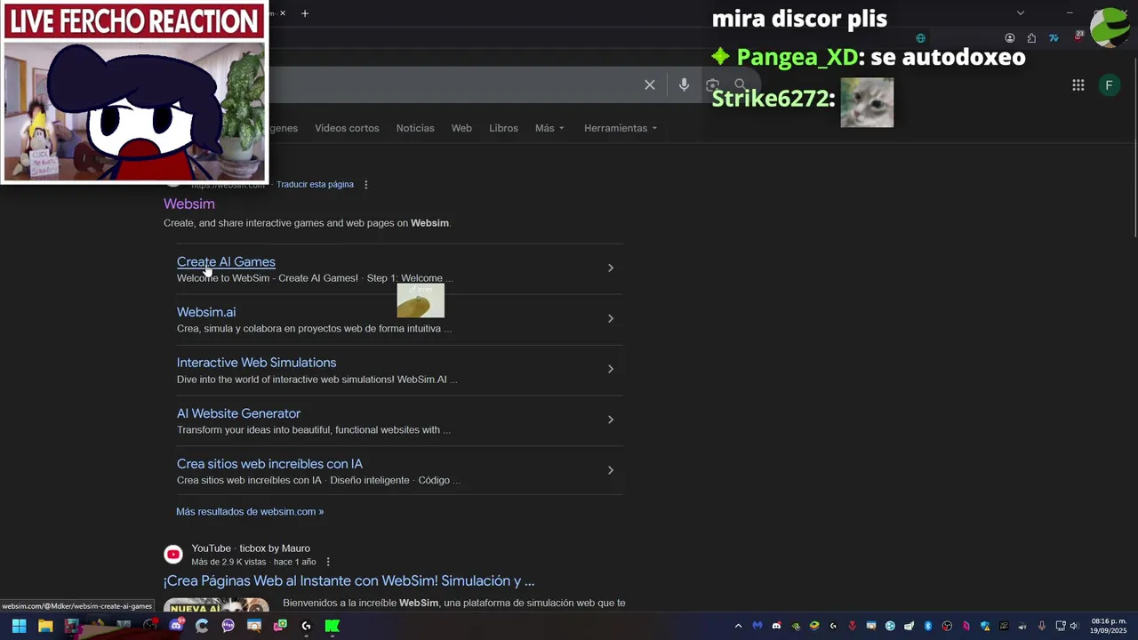
Task: Open Windows Security tray icon
Action: coord(985,626)
